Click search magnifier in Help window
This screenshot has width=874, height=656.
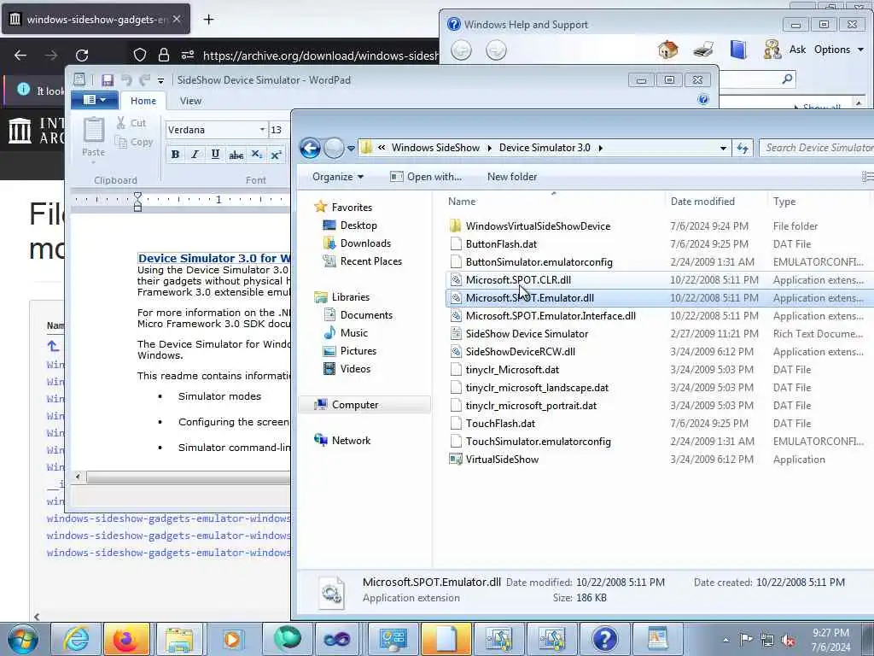pos(787,79)
